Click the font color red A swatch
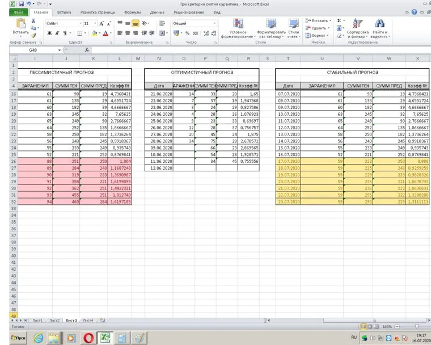The image size is (431, 345). [105, 33]
